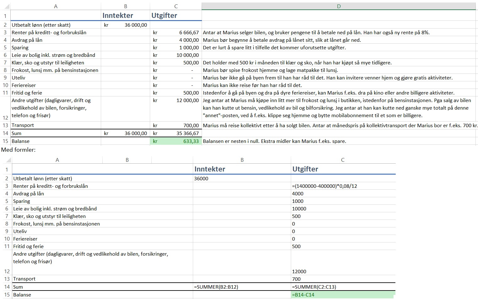This screenshot has width=478, height=299.
Task: Click column C header in the formula table
Action: tap(343, 160)
